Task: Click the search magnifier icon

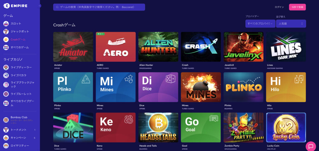Action: [x=57, y=7]
